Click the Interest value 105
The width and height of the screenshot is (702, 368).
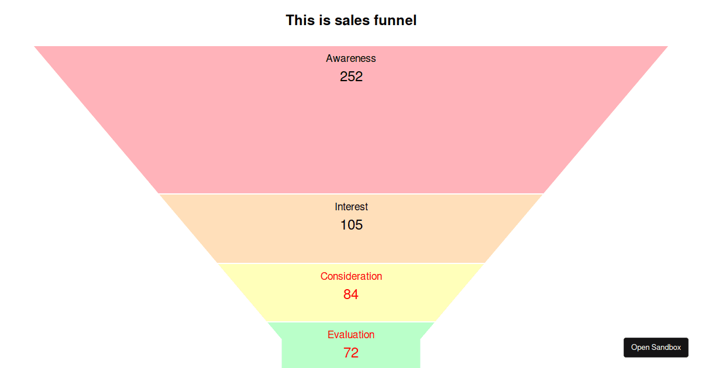pos(351,225)
